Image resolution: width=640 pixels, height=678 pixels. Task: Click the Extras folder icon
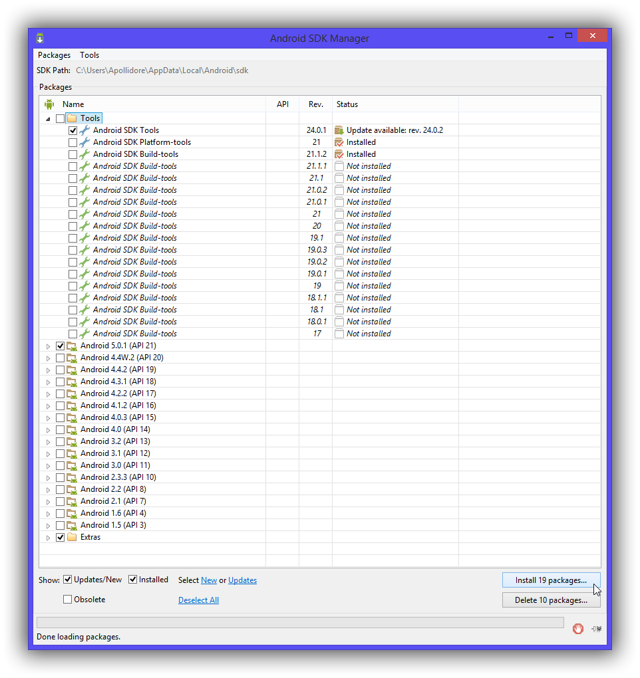coord(72,537)
